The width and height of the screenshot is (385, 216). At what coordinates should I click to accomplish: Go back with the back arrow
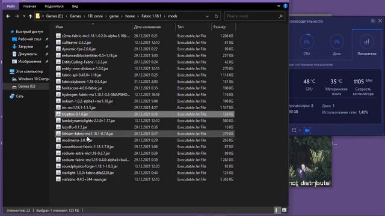8,16
